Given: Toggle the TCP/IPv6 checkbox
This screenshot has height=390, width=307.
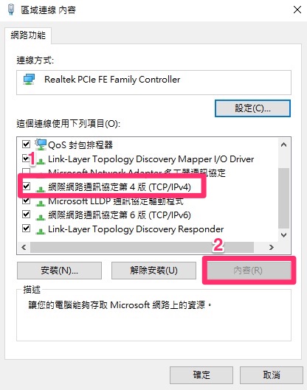Looking at the screenshot, I should [x=26, y=214].
